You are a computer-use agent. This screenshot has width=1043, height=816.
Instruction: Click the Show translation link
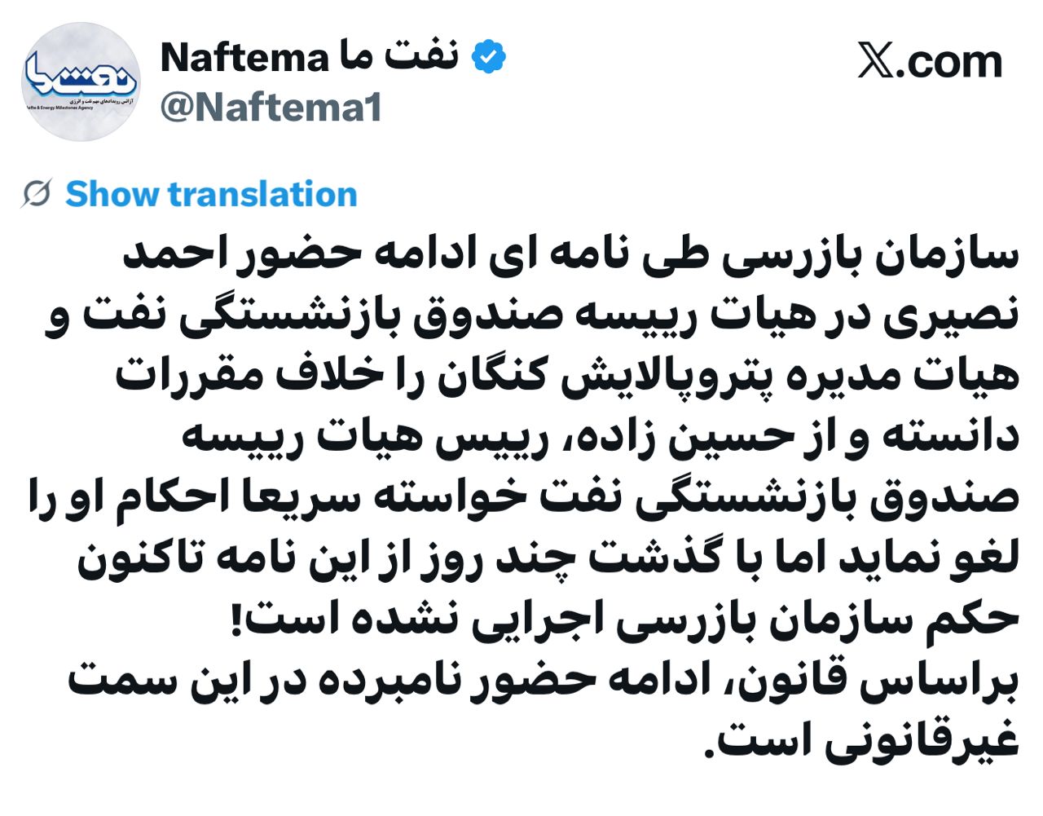pos(211,194)
